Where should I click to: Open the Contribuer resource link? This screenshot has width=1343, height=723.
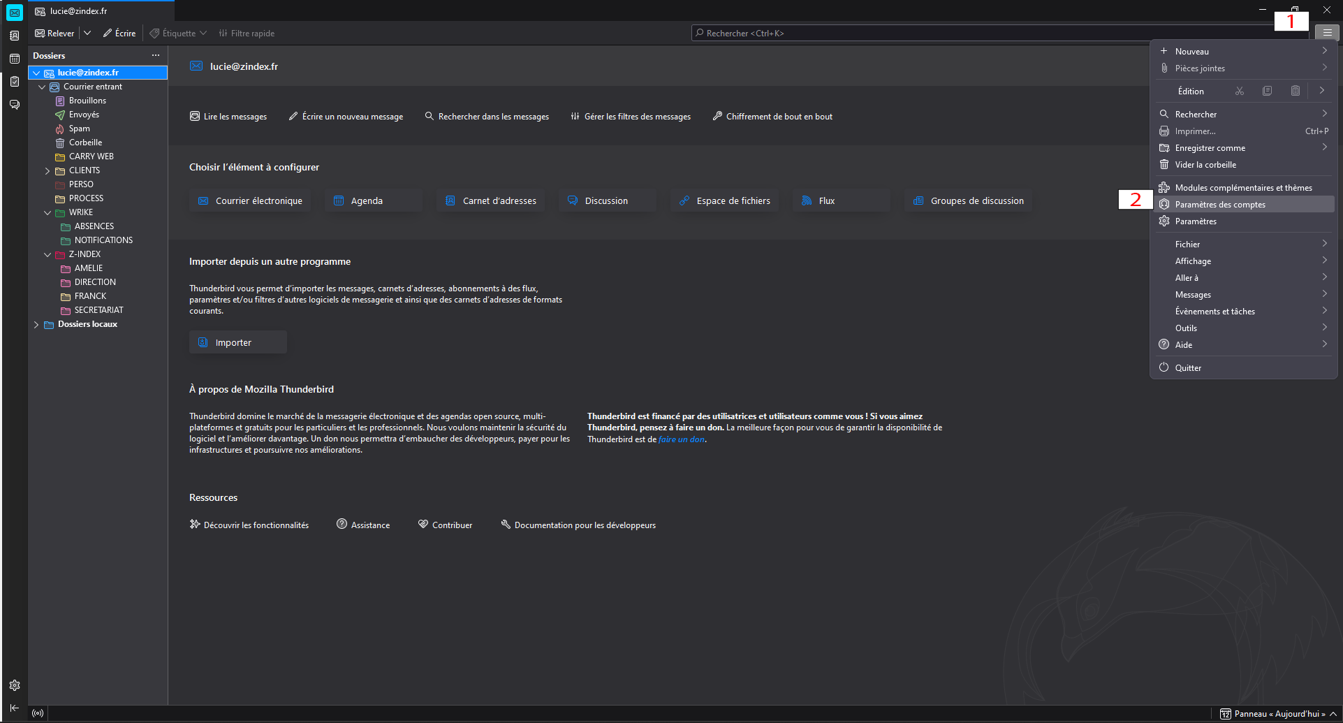click(446, 525)
